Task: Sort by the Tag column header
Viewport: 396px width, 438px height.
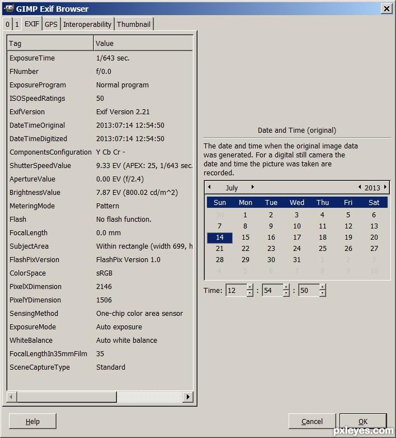Action: click(50, 43)
